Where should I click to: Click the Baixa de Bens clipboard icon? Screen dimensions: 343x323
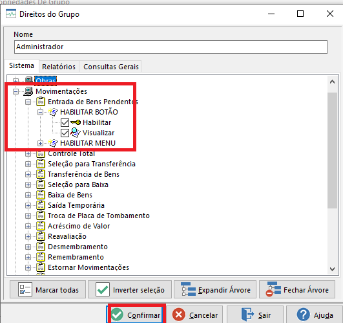coord(41,195)
